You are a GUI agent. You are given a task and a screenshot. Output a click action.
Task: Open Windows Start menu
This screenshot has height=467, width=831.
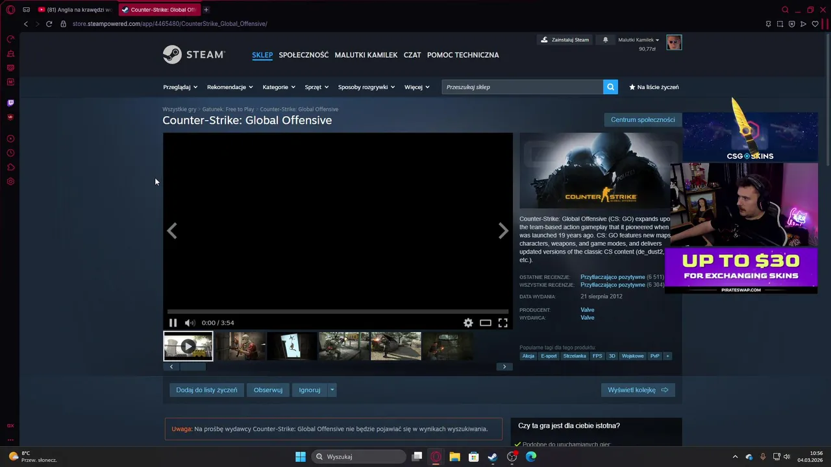[301, 457]
